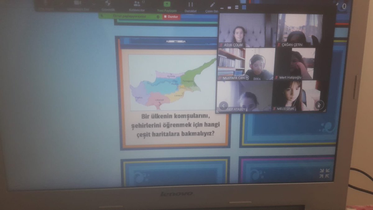This screenshot has width=373, height=210.
Task: Click muted microphone icon beside ÇAĞAN ÇETİN
Action: (x=279, y=44)
